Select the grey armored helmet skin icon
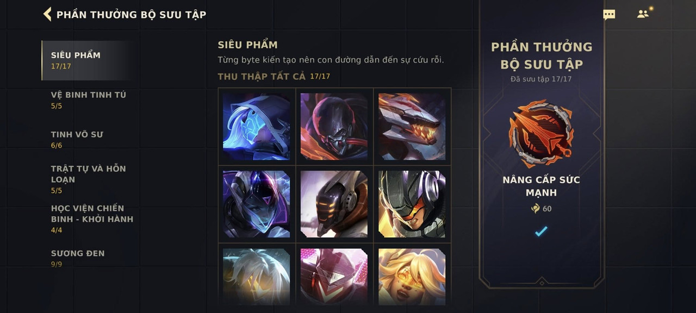Viewport: 696px width, 313px height. [334, 204]
